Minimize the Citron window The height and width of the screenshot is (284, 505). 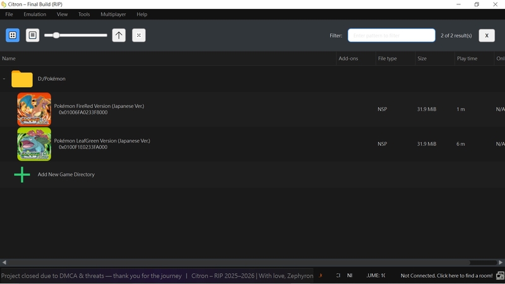(x=458, y=4)
